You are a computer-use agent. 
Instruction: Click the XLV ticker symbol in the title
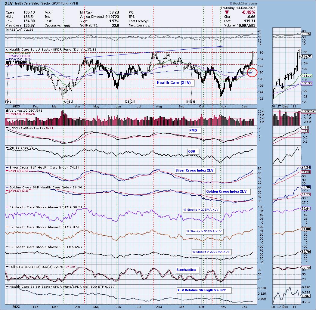coord(8,3)
